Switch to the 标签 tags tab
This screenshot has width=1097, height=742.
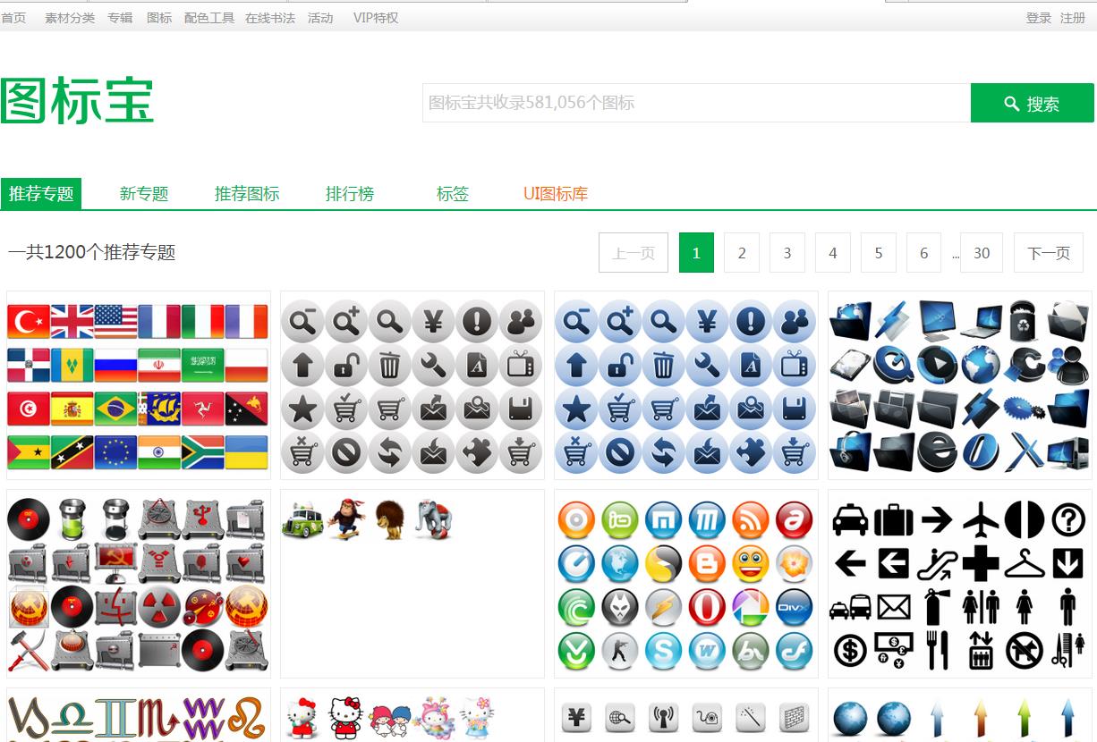[x=453, y=194]
